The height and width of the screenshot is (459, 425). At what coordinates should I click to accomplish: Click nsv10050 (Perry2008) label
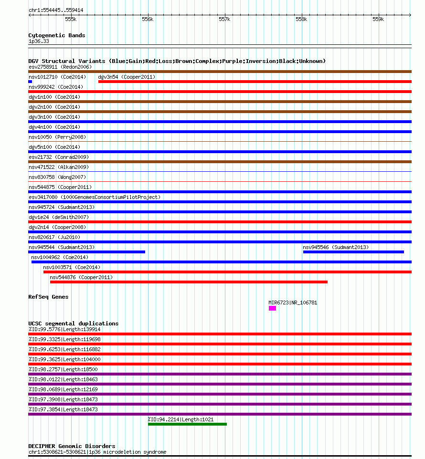tap(57, 137)
